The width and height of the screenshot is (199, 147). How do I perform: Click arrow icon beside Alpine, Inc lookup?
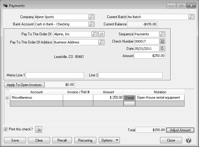(x=101, y=34)
